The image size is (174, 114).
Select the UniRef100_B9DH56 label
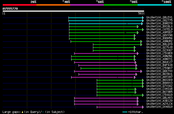[159, 38]
